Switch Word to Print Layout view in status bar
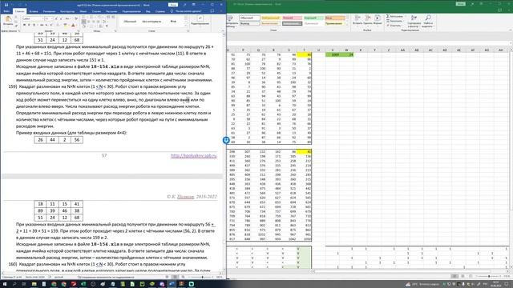The height and width of the screenshot is (288, 513). click(175, 277)
